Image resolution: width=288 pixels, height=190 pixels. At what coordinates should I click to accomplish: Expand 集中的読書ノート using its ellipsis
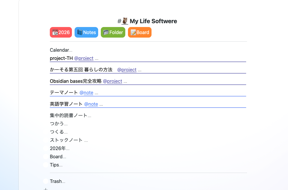click(89, 115)
